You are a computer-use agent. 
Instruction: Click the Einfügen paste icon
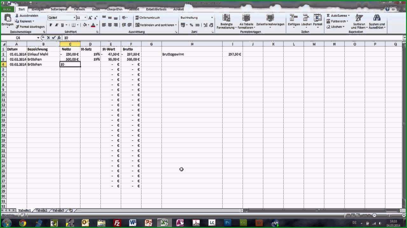click(7, 18)
